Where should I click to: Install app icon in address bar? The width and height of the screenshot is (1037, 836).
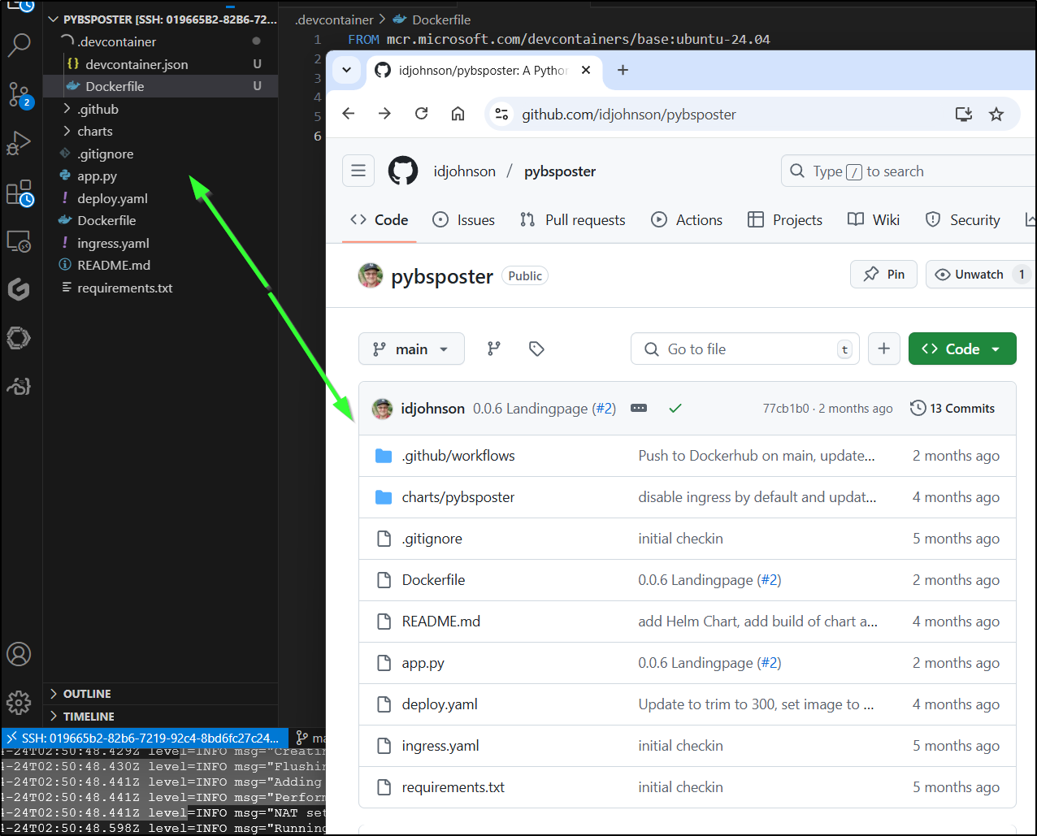click(964, 115)
